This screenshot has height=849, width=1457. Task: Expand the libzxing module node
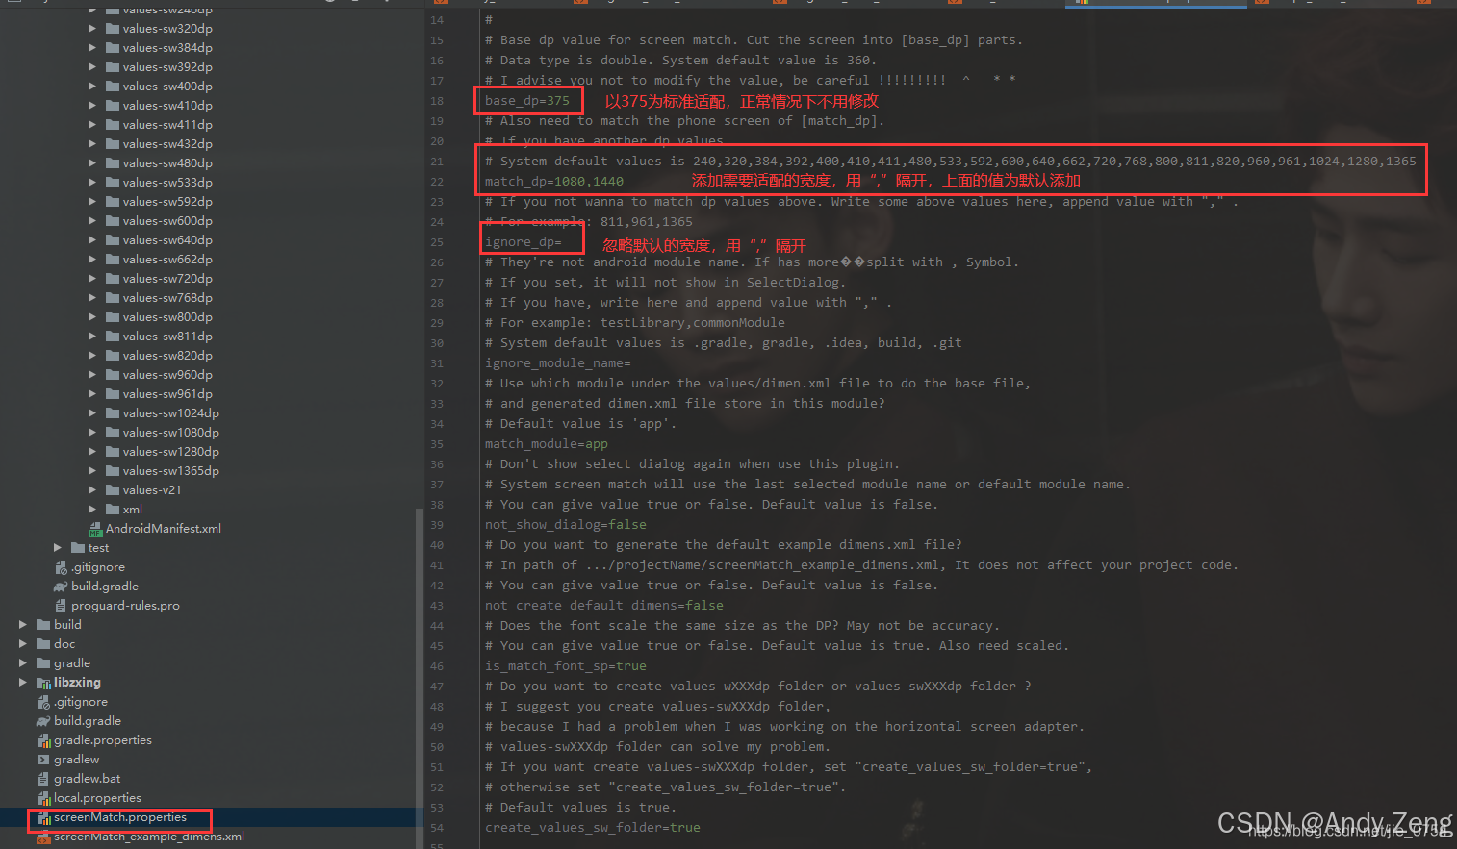coord(22,682)
